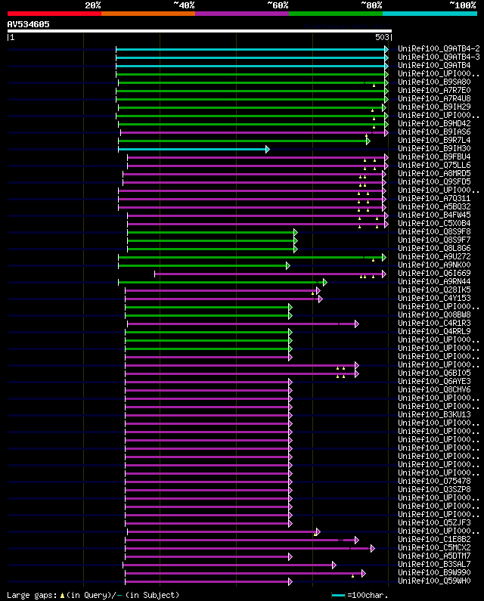The image size is (484, 601).
Task: Select hit label UniRef100_Q8S9F7
Action: tap(434, 240)
